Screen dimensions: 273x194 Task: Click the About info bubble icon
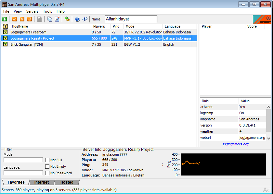(85, 19)
